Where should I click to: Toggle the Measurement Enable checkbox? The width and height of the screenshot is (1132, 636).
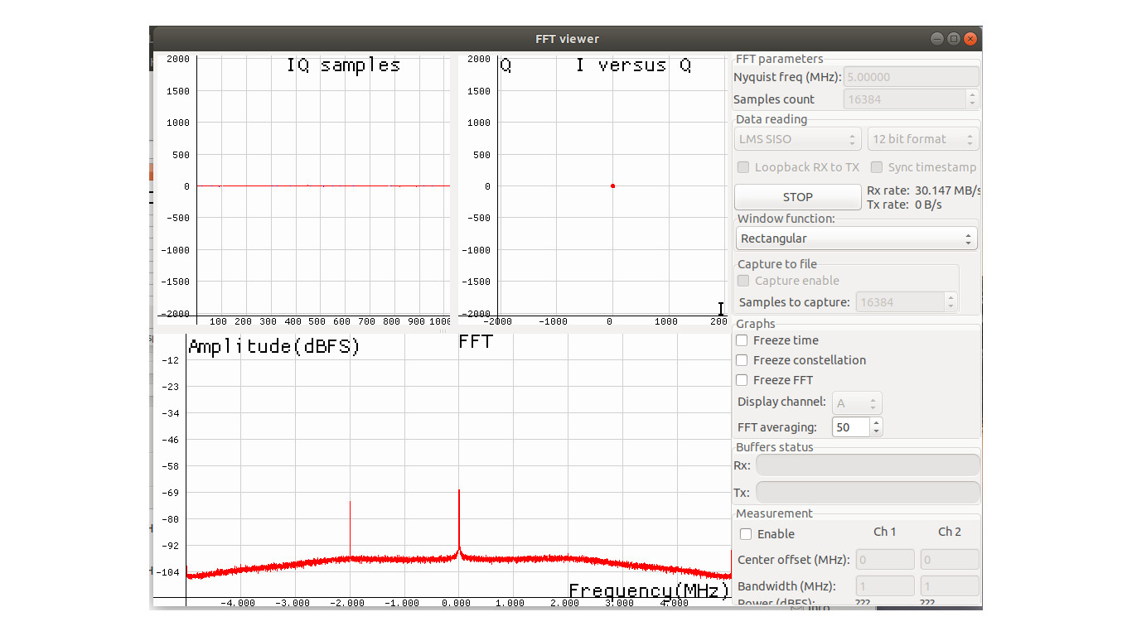pyautogui.click(x=746, y=534)
